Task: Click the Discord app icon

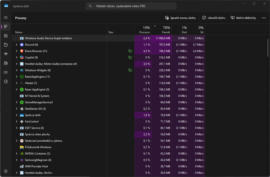Action: pyautogui.click(x=22, y=45)
